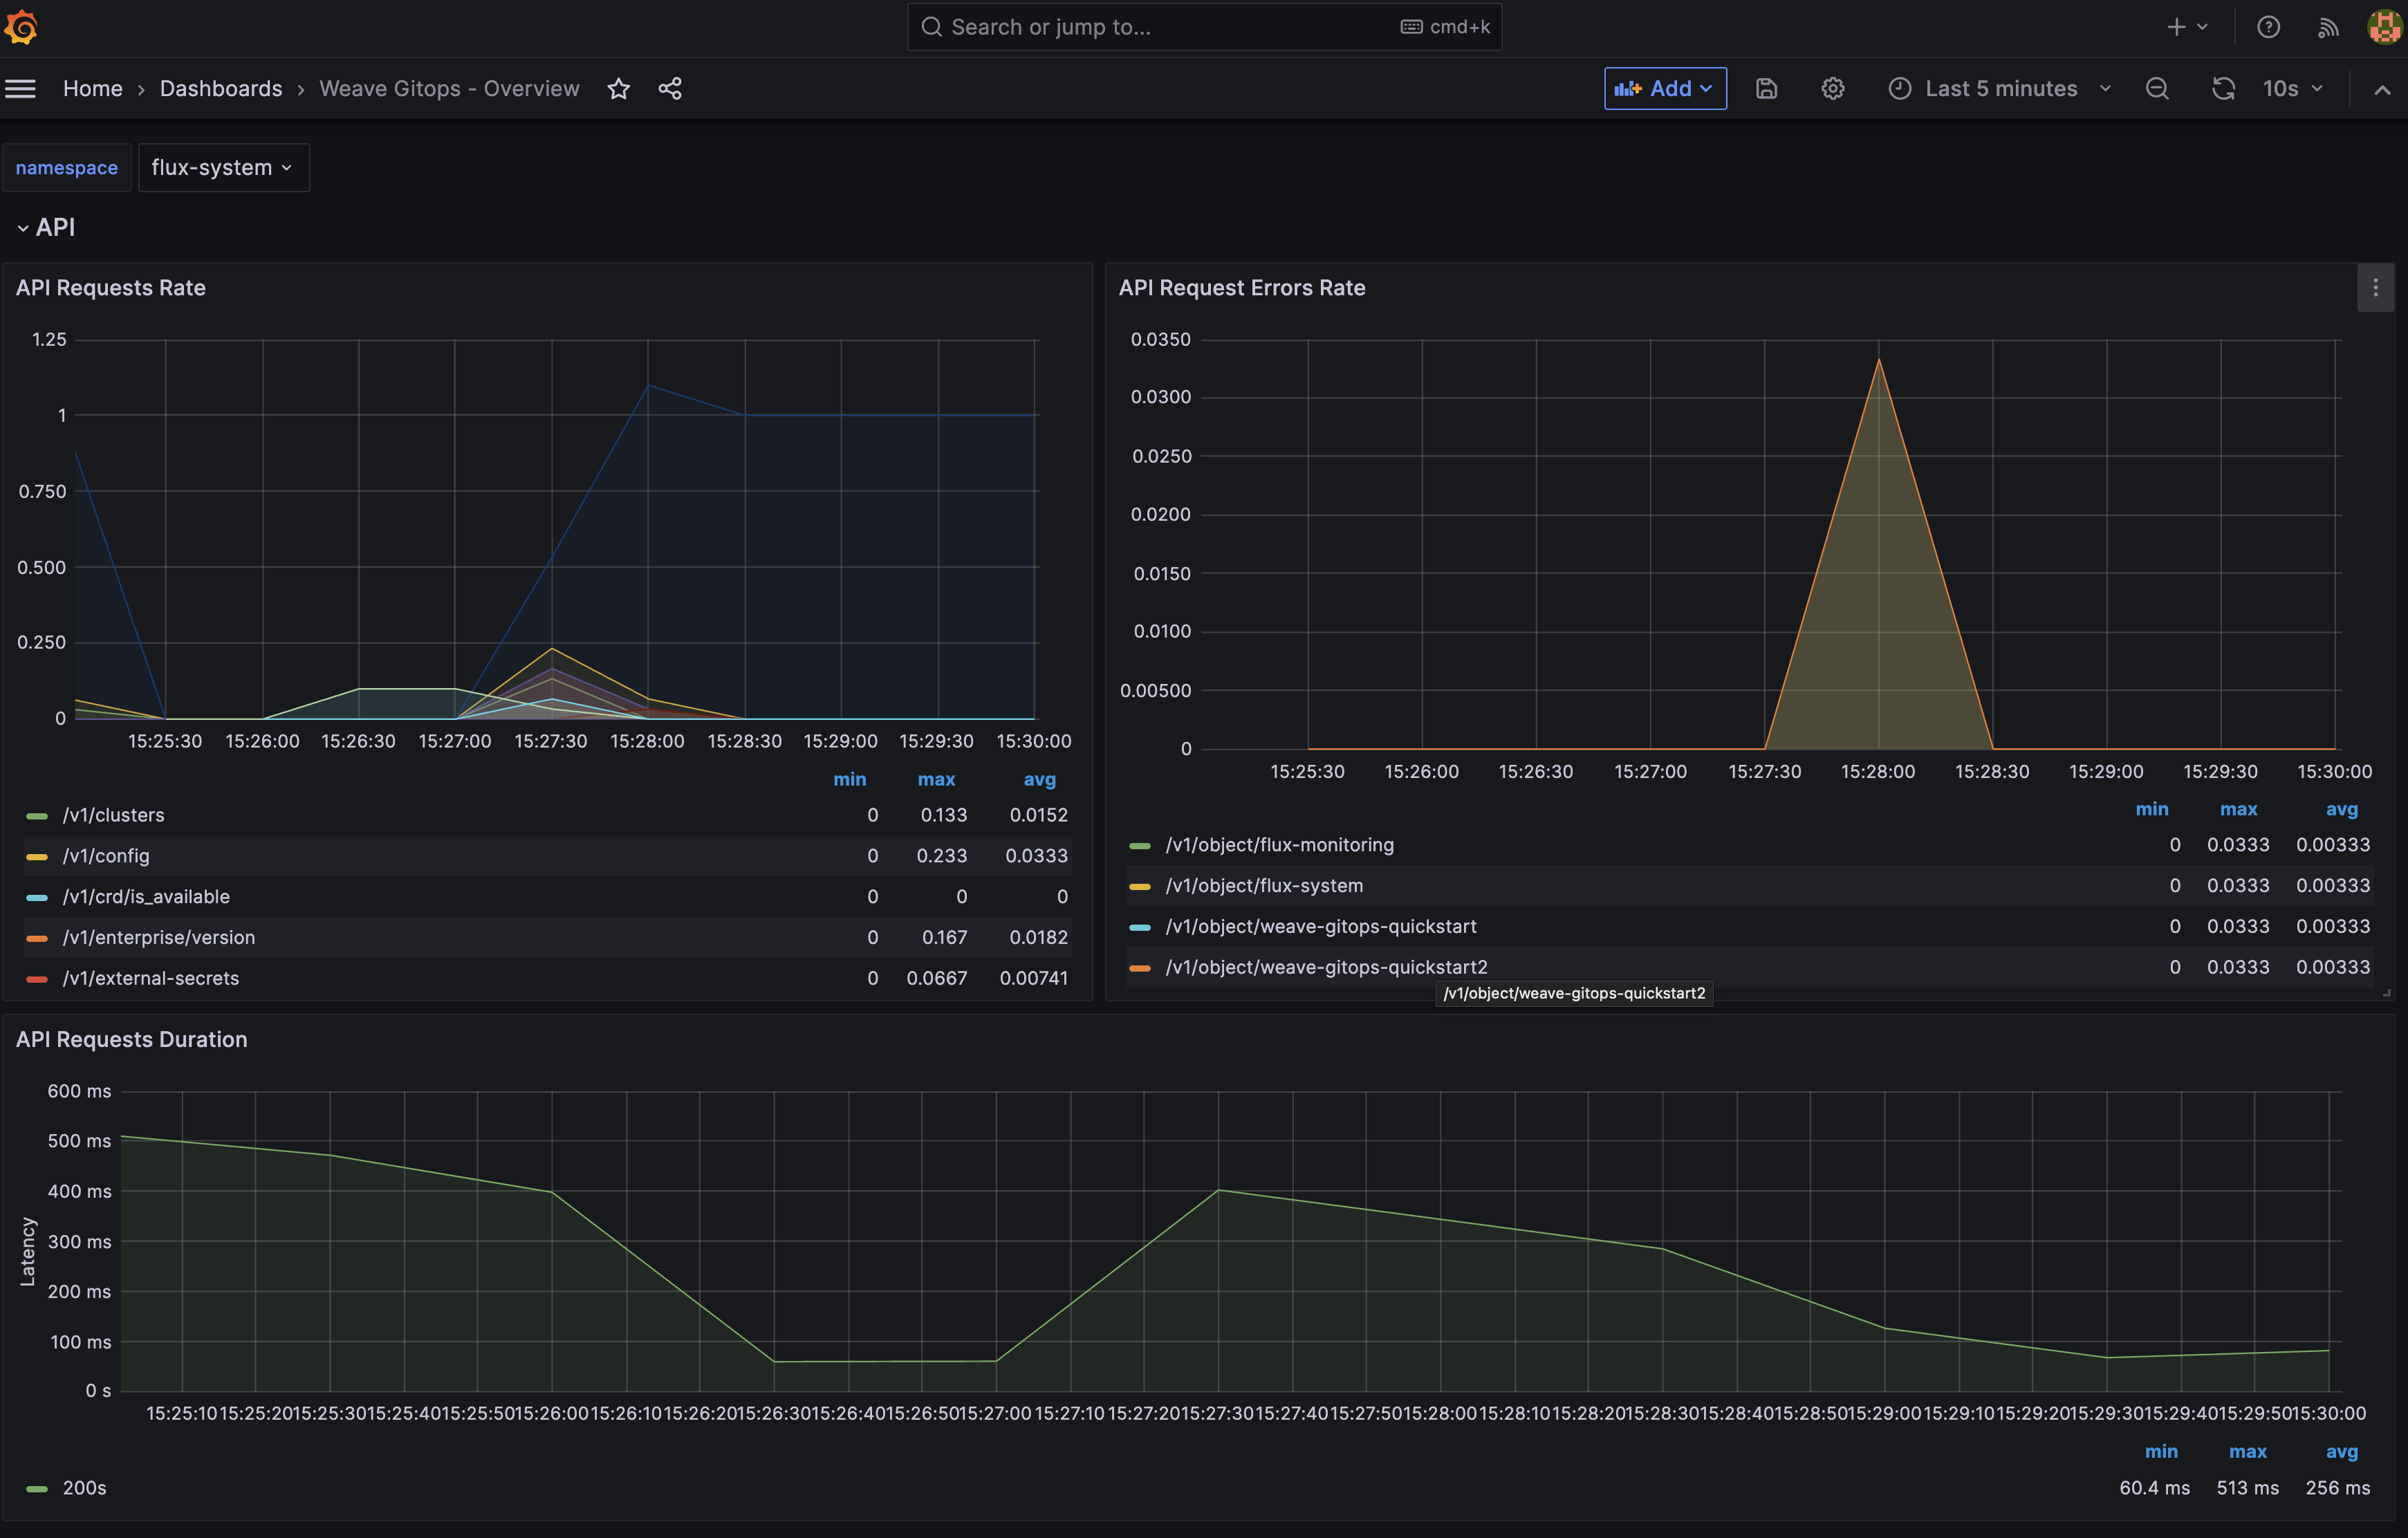Screen dimensions: 2408x1538
Task: Toggle the /v1/config series in legend
Action: [106, 856]
